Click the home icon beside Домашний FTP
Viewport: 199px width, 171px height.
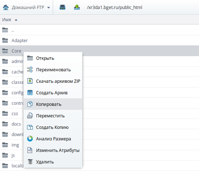click(6, 7)
